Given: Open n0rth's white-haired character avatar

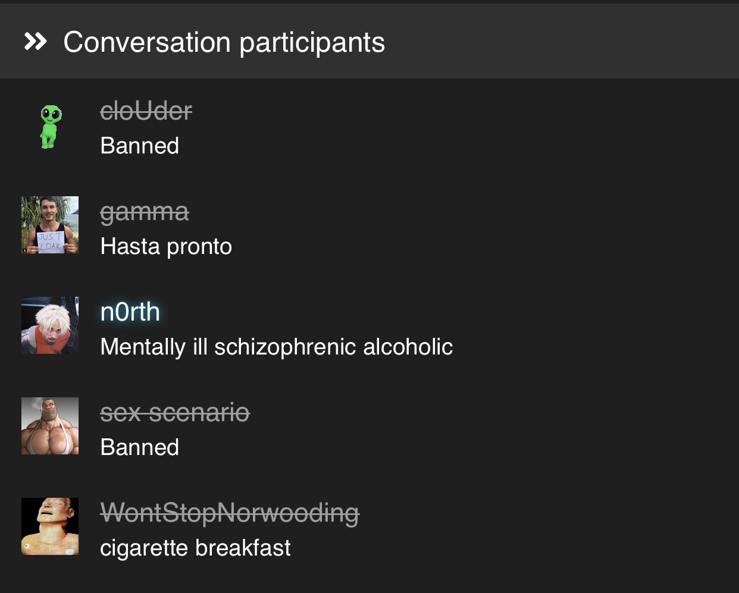Looking at the screenshot, I should click(x=50, y=325).
